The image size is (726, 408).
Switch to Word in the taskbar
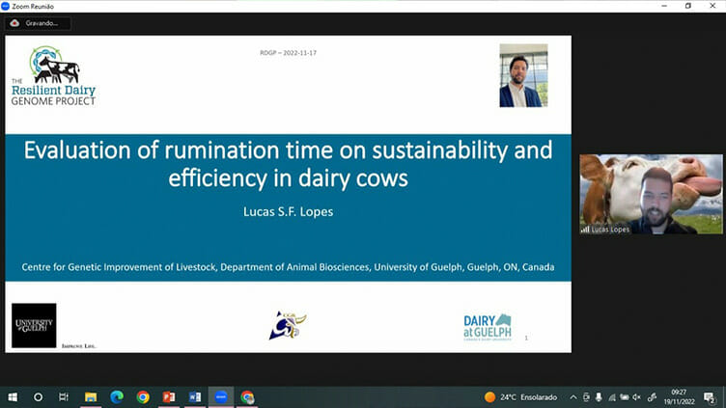pyautogui.click(x=195, y=396)
